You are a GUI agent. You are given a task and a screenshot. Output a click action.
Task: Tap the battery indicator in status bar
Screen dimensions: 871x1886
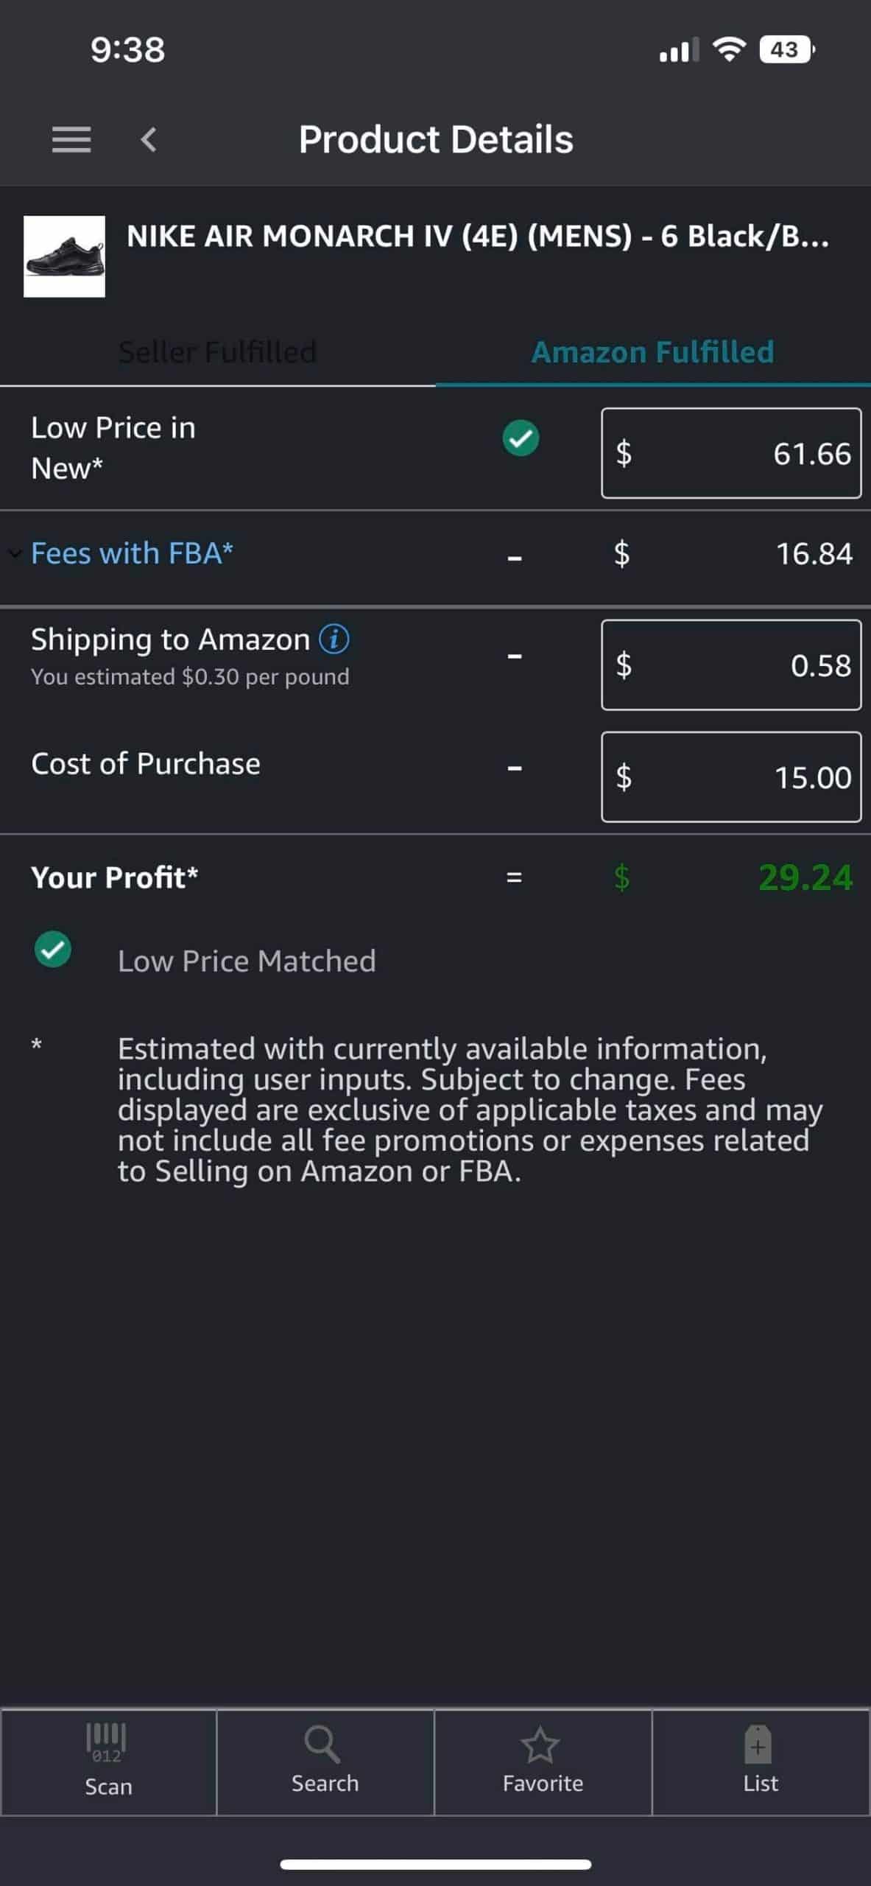coord(786,49)
